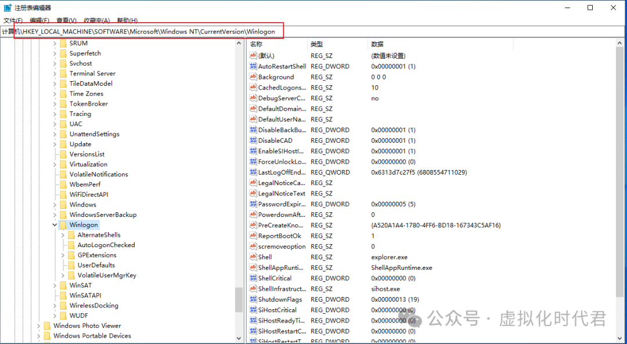
Task: Click the PreCreateKno GUID data value
Action: 436,225
